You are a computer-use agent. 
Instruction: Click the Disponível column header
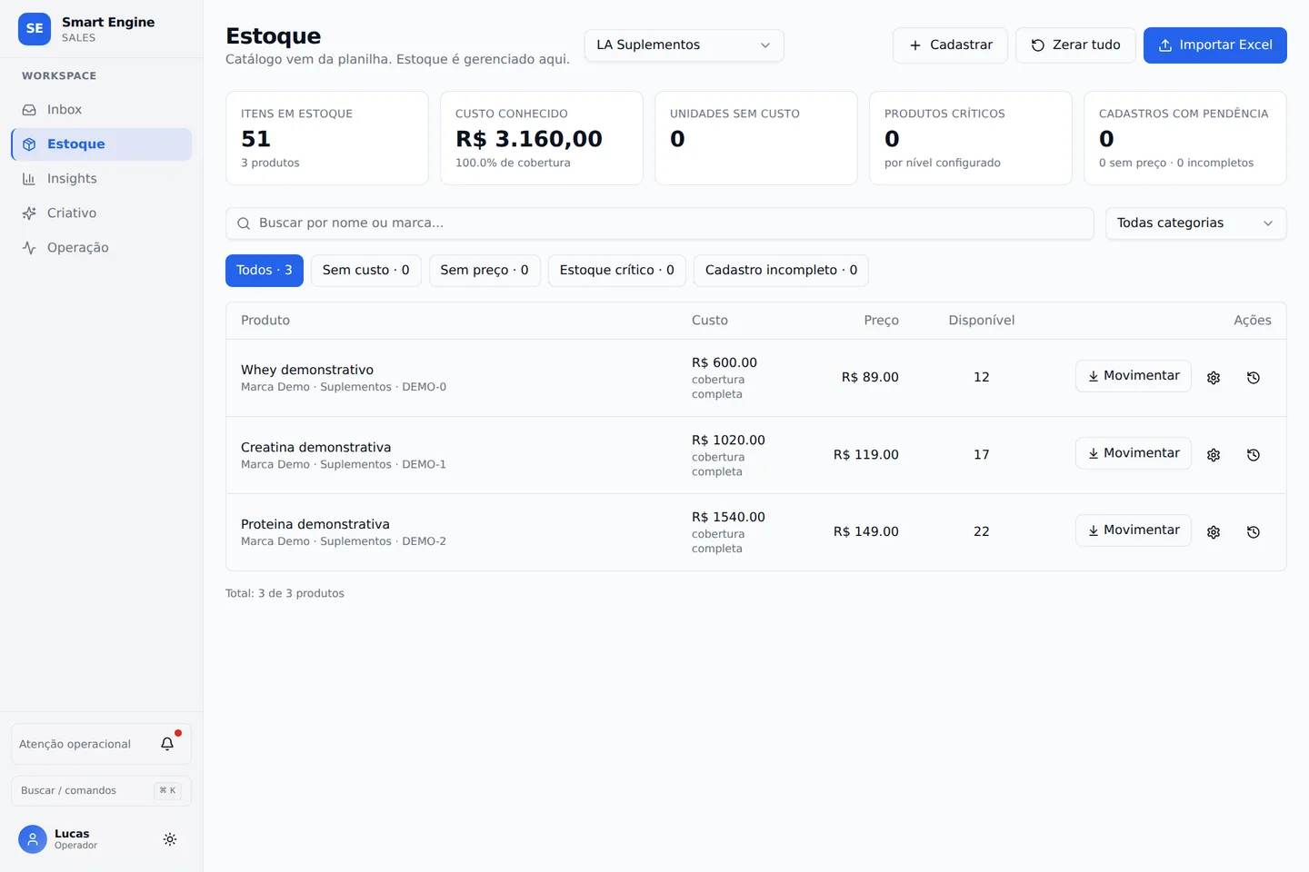point(982,321)
